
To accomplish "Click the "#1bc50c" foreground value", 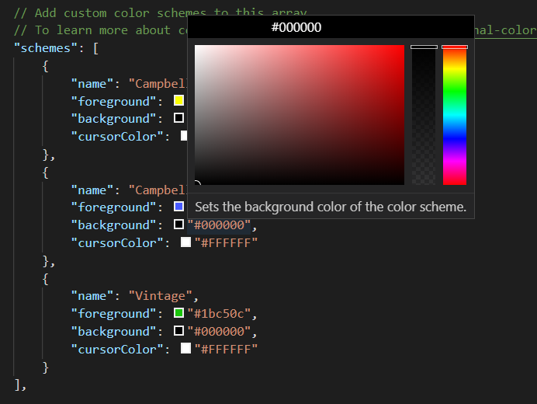I will [219, 314].
